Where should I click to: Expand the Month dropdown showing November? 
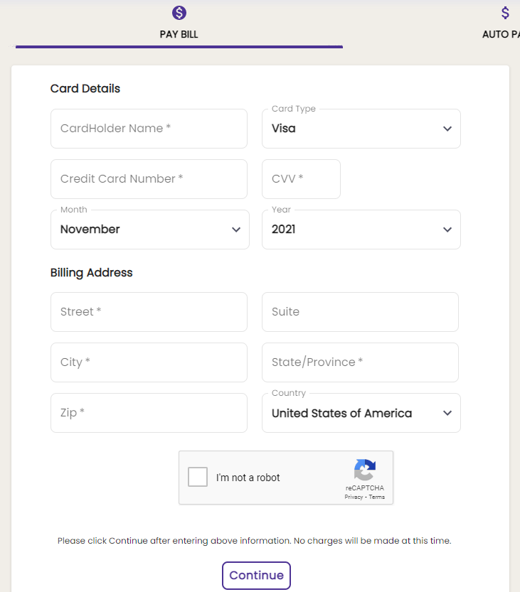coord(149,230)
